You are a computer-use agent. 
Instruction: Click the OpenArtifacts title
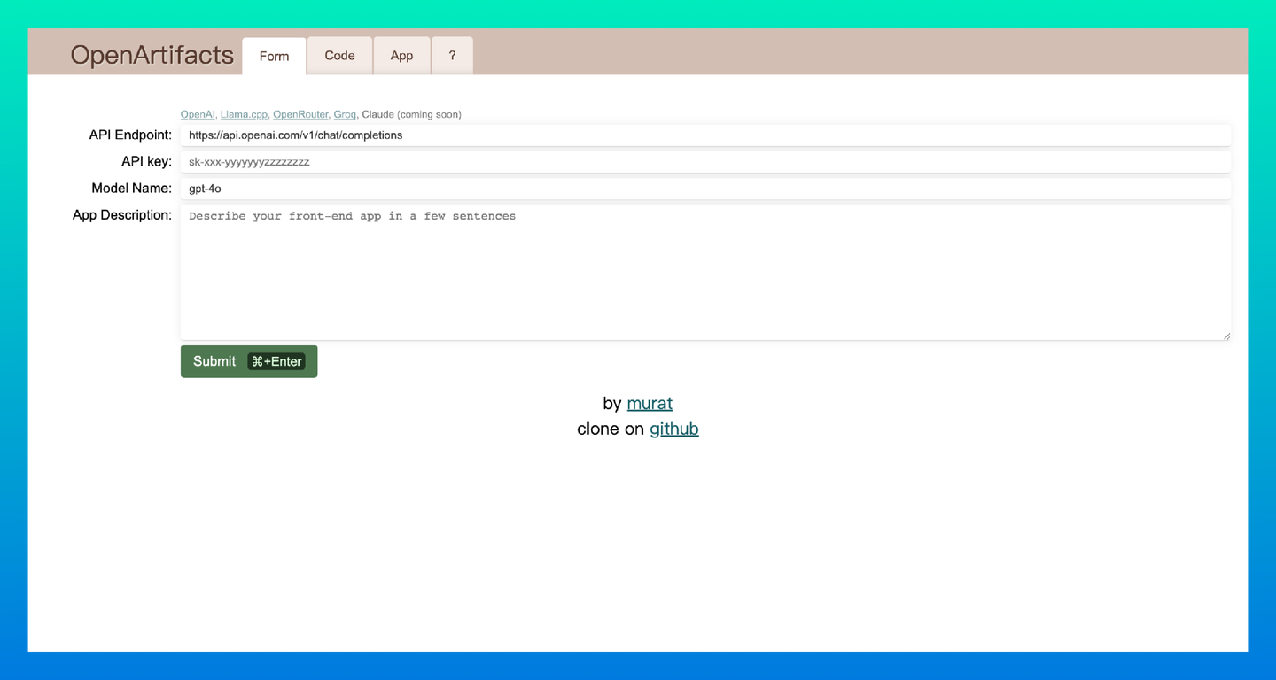tap(152, 55)
